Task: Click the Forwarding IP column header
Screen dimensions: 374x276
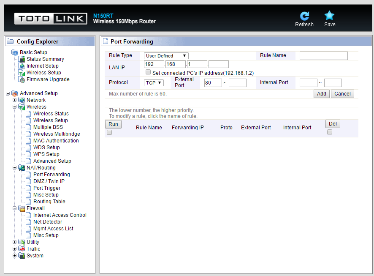Action: 188,128
